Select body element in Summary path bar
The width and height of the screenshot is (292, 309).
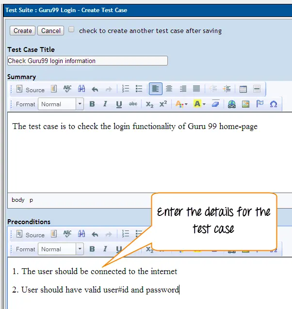pyautogui.click(x=18, y=200)
